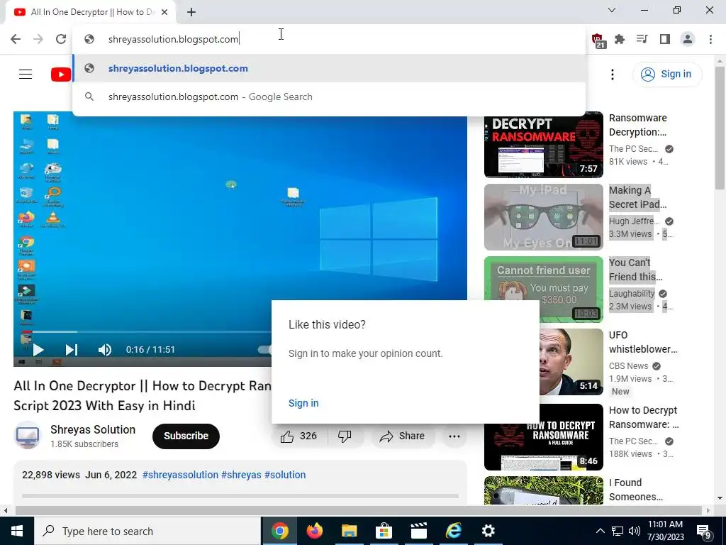Open the media control toolbar icon
Screen dimensions: 726x545
(642, 39)
